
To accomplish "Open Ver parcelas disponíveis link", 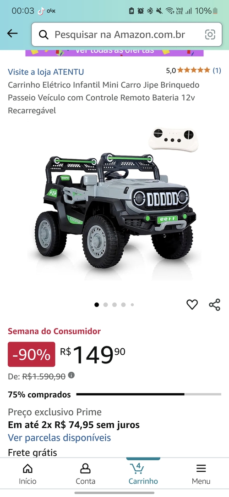I will [60, 438].
